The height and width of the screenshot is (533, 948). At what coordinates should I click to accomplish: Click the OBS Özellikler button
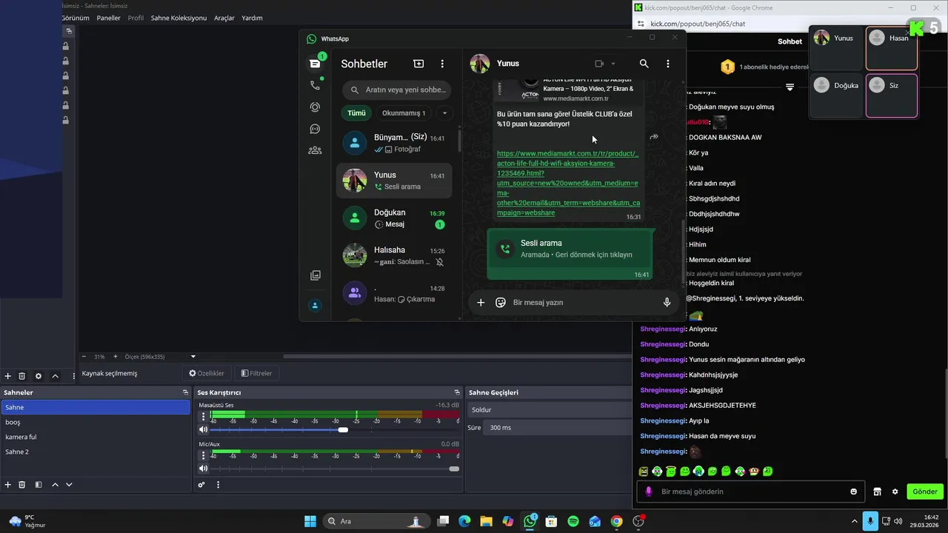coord(207,374)
